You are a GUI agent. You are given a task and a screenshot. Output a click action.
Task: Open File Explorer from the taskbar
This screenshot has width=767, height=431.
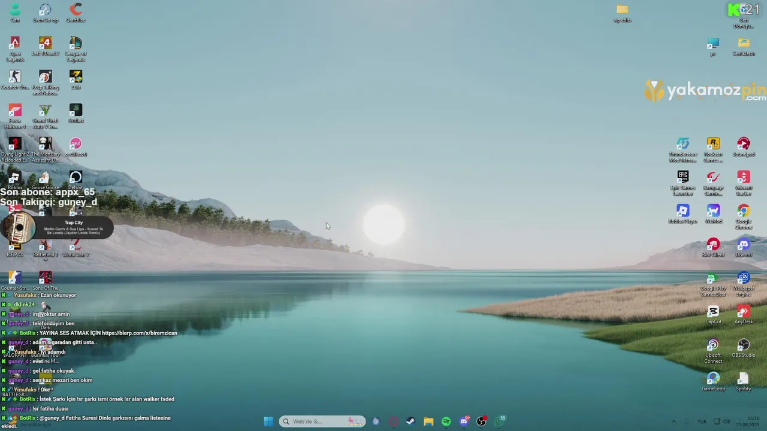point(428,421)
